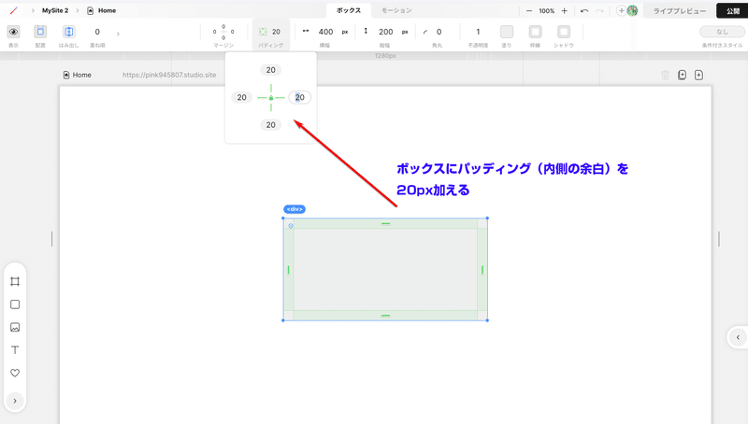Undo the last action
Image resolution: width=748 pixels, height=424 pixels.
click(584, 11)
